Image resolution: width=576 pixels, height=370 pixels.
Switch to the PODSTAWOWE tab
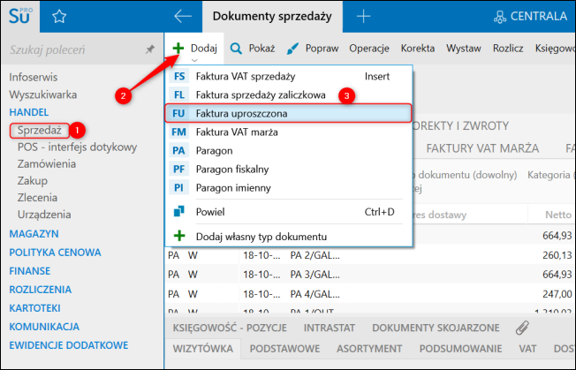pos(284,349)
